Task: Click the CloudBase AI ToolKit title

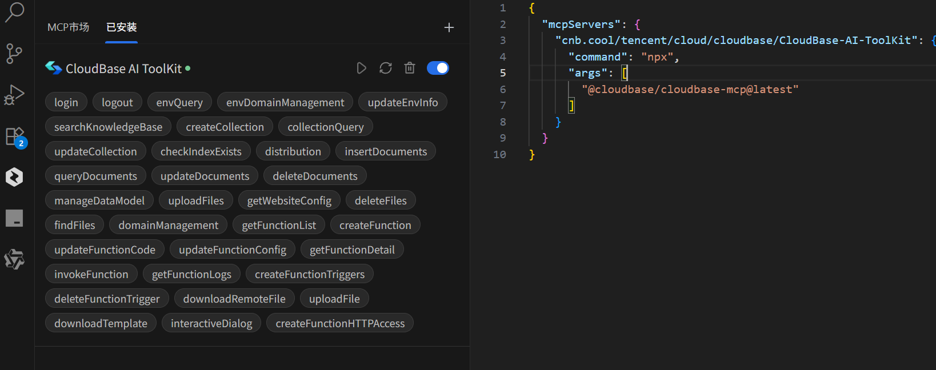Action: coord(123,69)
